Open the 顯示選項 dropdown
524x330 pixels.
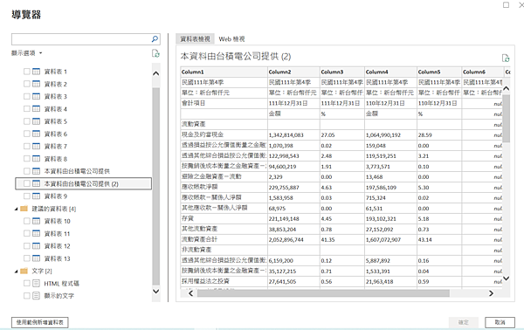[27, 52]
